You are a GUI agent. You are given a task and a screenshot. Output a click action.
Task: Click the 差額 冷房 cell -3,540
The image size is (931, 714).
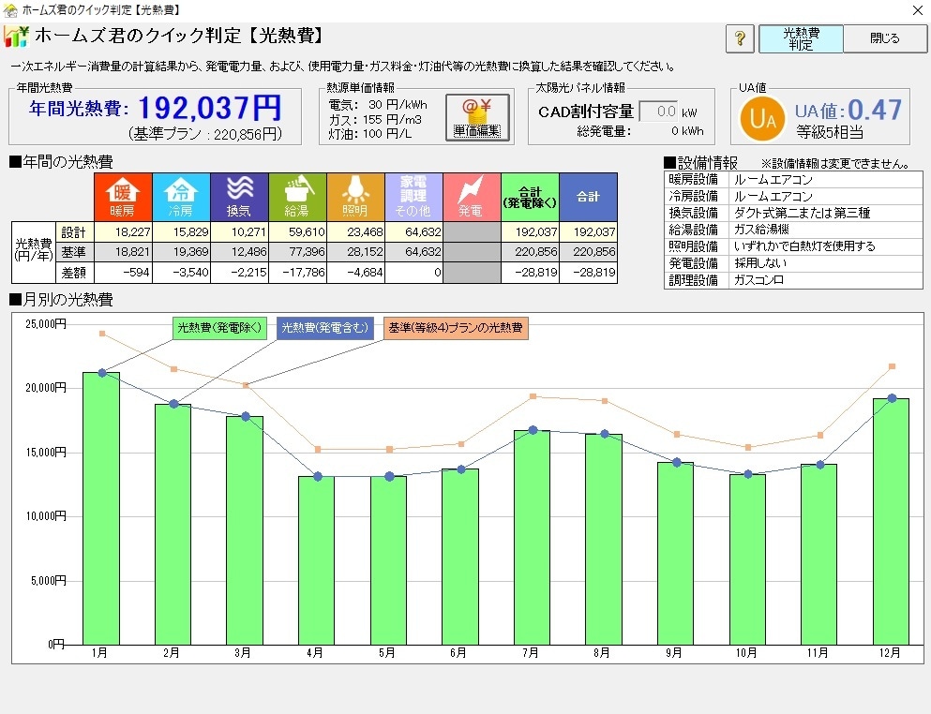181,273
